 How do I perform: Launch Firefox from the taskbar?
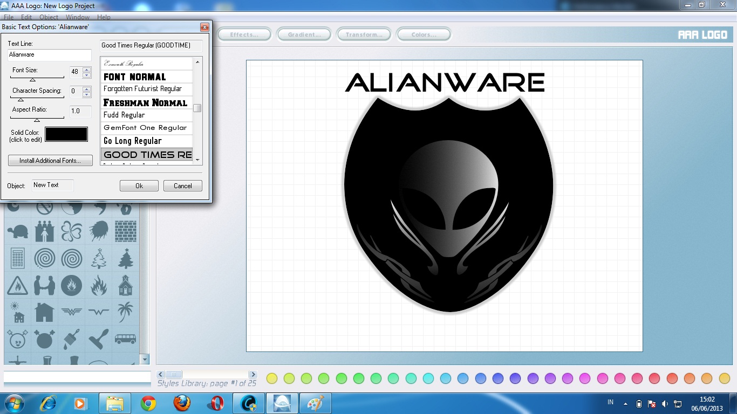[x=182, y=403]
